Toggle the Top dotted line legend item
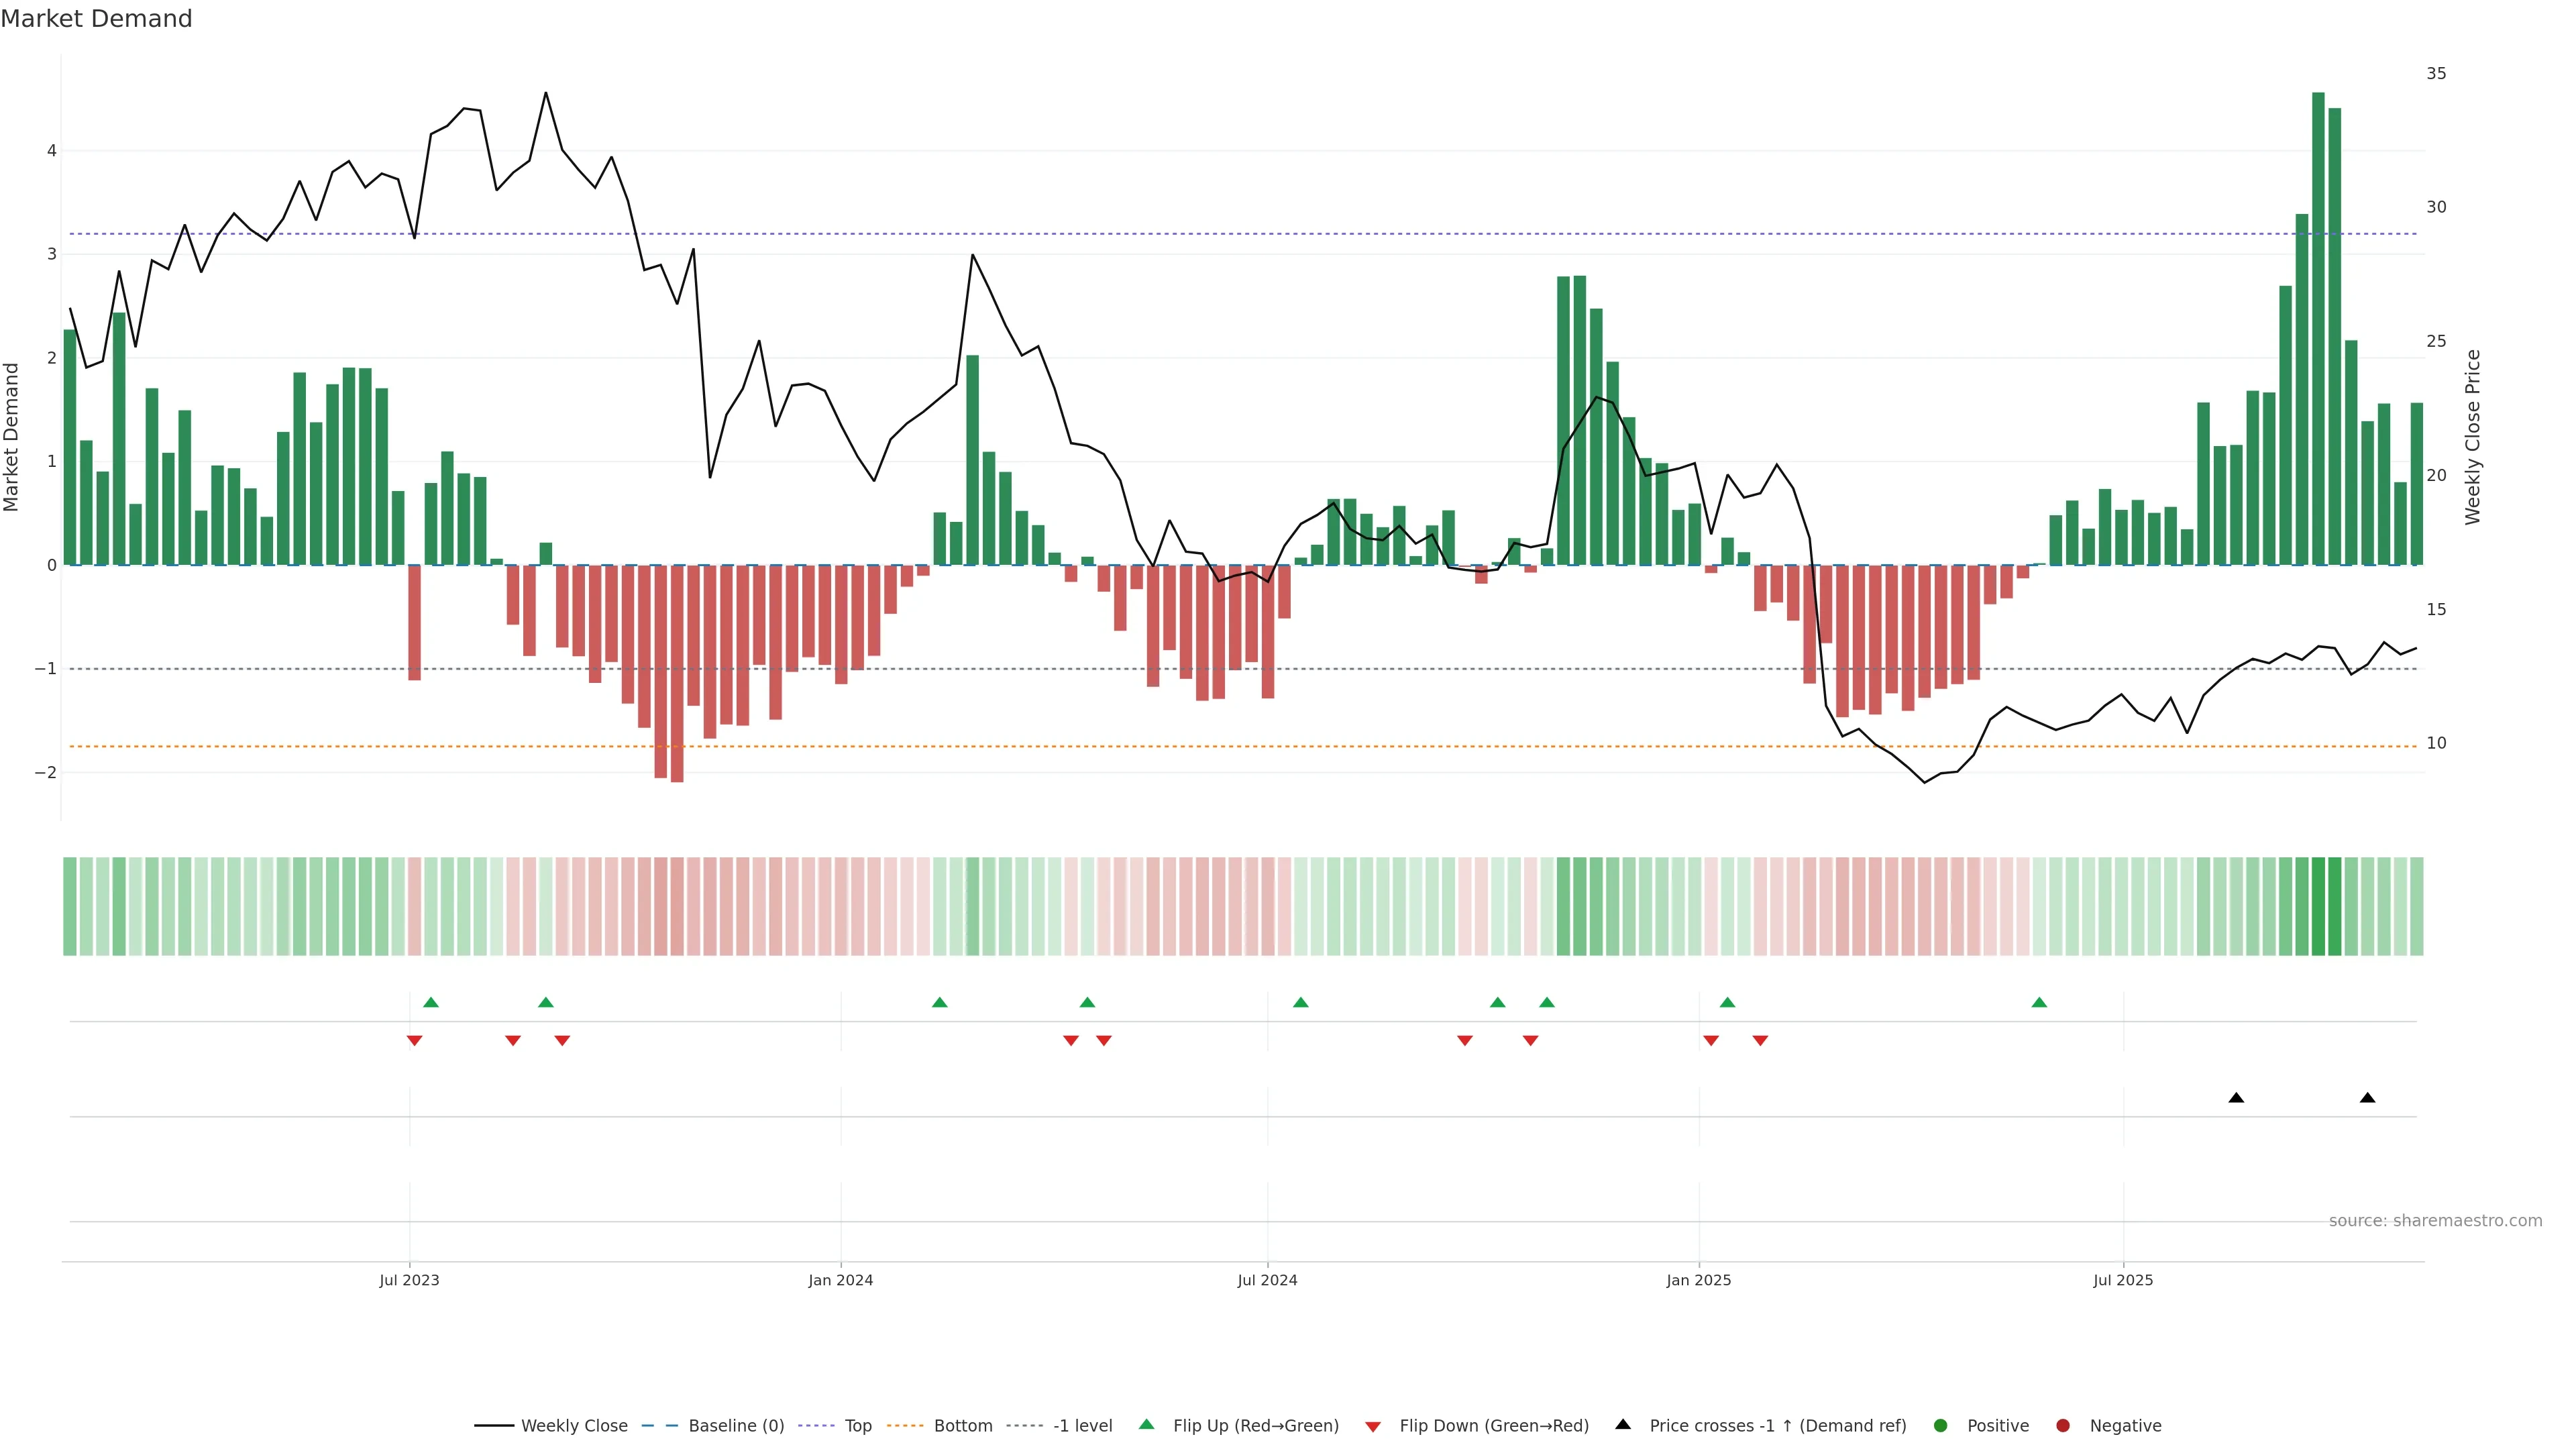This screenshot has width=2576, height=1449. tap(857, 1426)
